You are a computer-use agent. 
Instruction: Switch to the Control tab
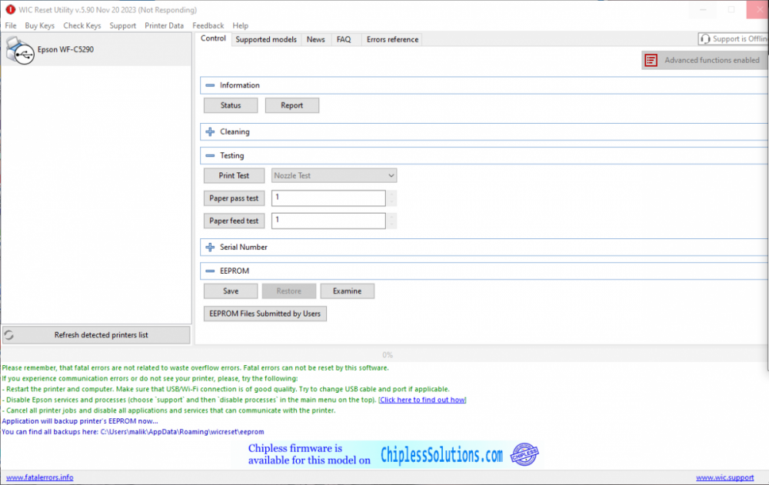coord(213,38)
